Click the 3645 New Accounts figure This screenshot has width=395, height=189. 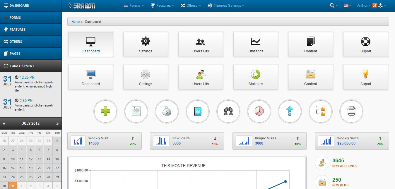[x=338, y=161]
